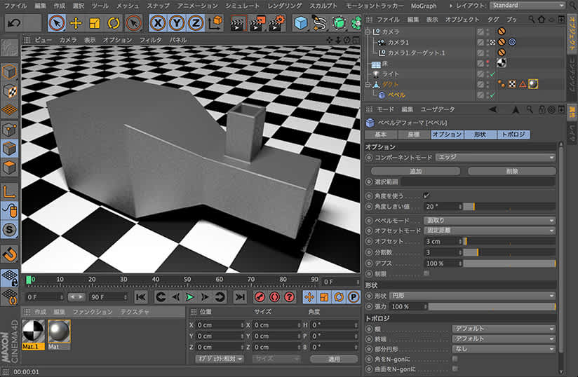Image resolution: width=578 pixels, height=377 pixels.
Task: Open render settings clapperboard with gear
Action: [278, 23]
